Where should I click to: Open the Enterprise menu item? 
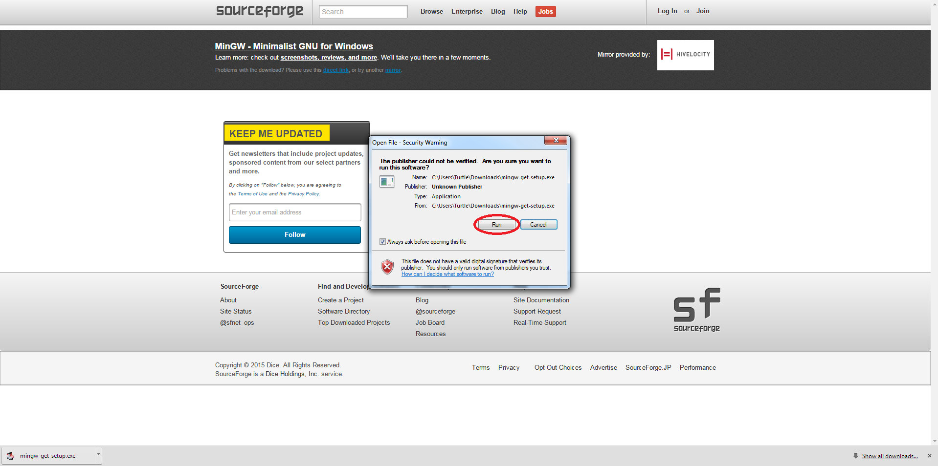467,11
